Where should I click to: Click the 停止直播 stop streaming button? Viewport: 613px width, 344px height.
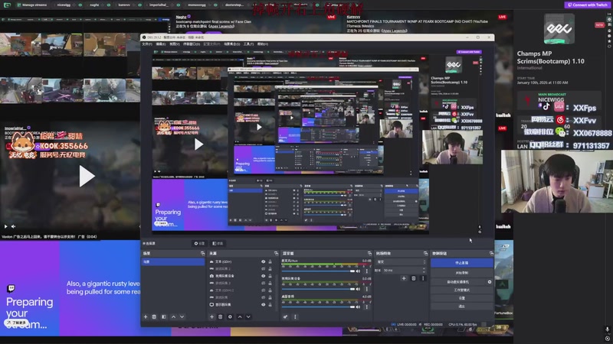462,263
